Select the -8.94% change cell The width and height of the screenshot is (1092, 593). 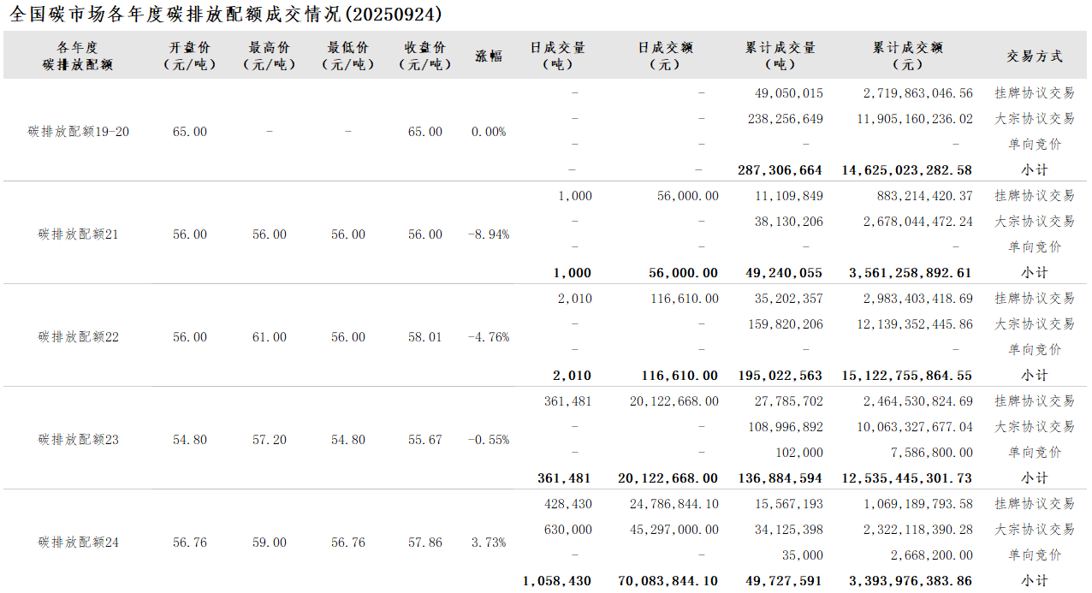(489, 234)
